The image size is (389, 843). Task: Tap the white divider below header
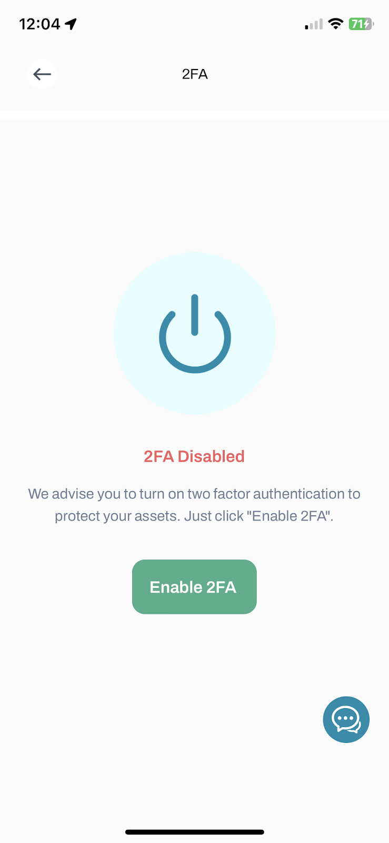194,115
